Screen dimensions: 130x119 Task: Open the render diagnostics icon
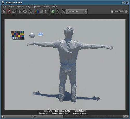point(64,11)
